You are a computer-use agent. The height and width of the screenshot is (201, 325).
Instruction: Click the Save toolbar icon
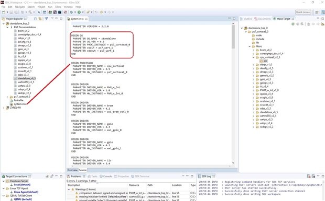pyautogui.click(x=12, y=12)
